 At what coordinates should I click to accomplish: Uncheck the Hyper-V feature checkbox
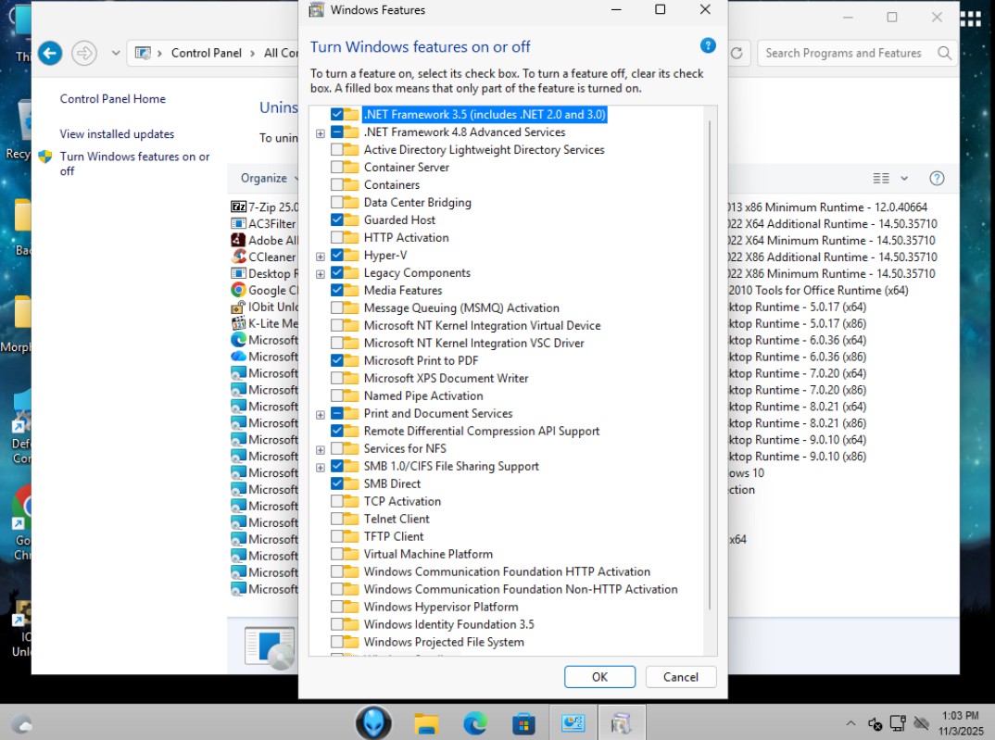tap(337, 256)
